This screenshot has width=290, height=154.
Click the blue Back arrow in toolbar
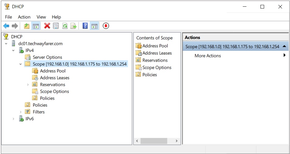(6, 26)
